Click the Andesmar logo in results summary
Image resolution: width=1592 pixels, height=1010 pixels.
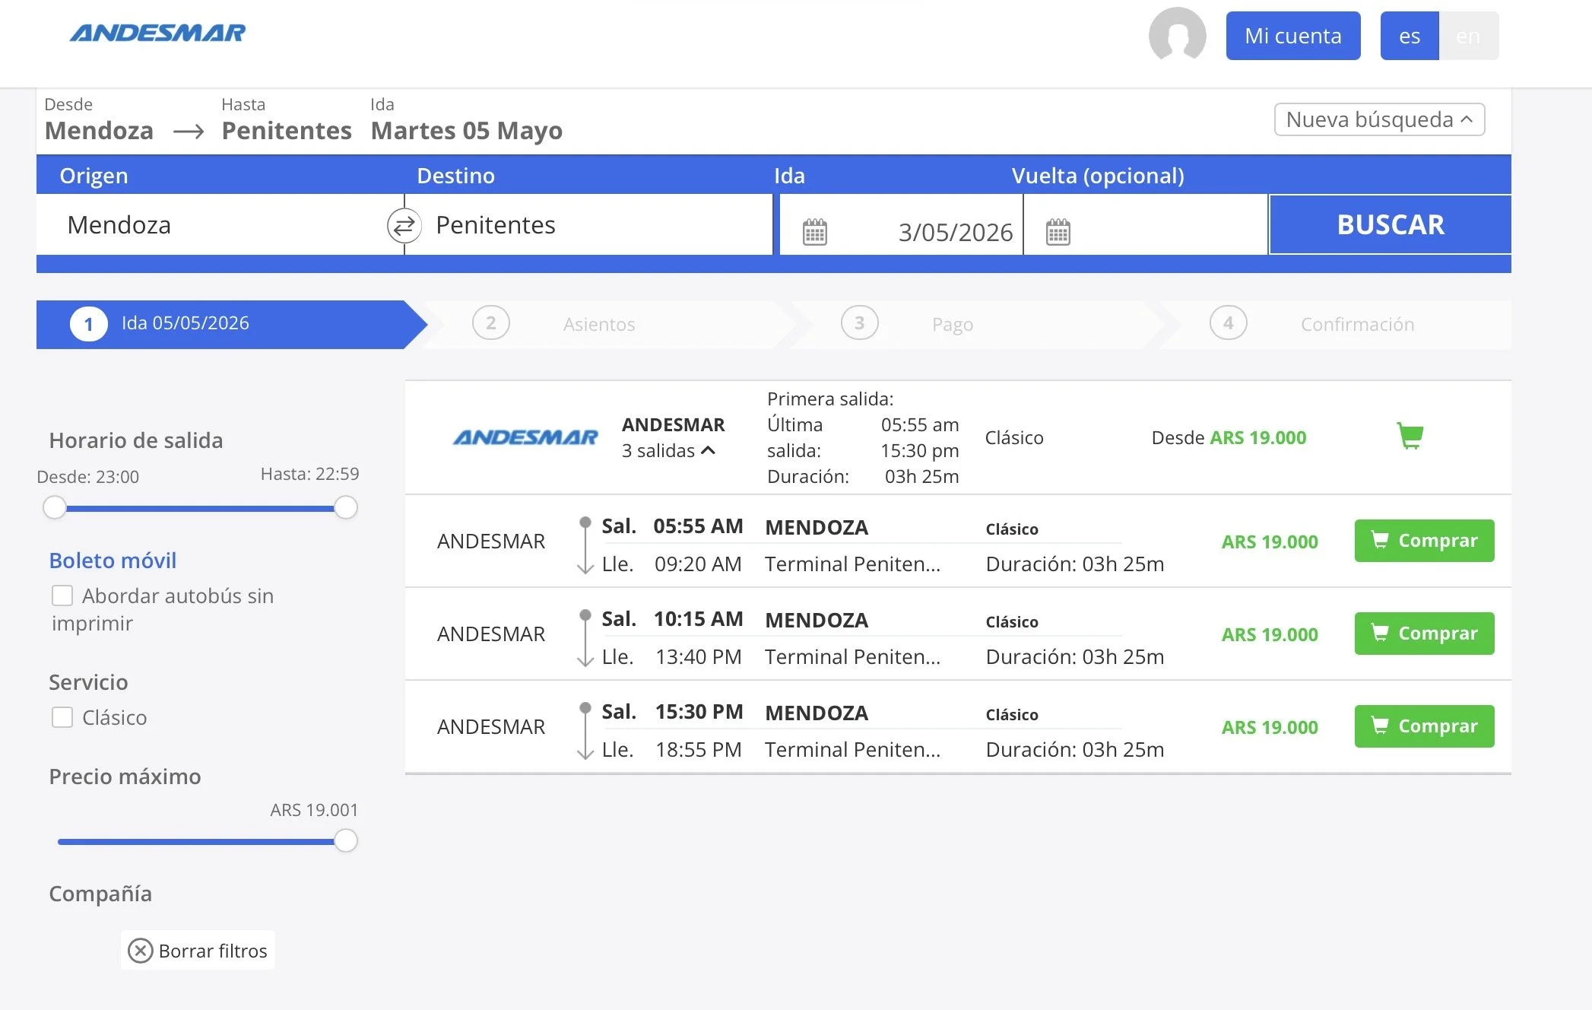click(x=525, y=437)
